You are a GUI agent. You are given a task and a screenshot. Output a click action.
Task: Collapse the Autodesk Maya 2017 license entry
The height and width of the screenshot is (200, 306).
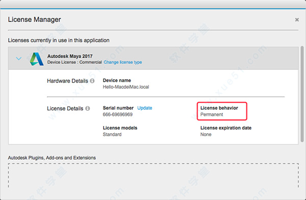pos(19,58)
